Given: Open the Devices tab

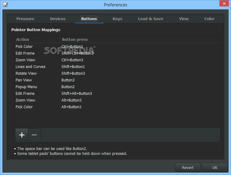Looking at the screenshot, I should (58, 19).
